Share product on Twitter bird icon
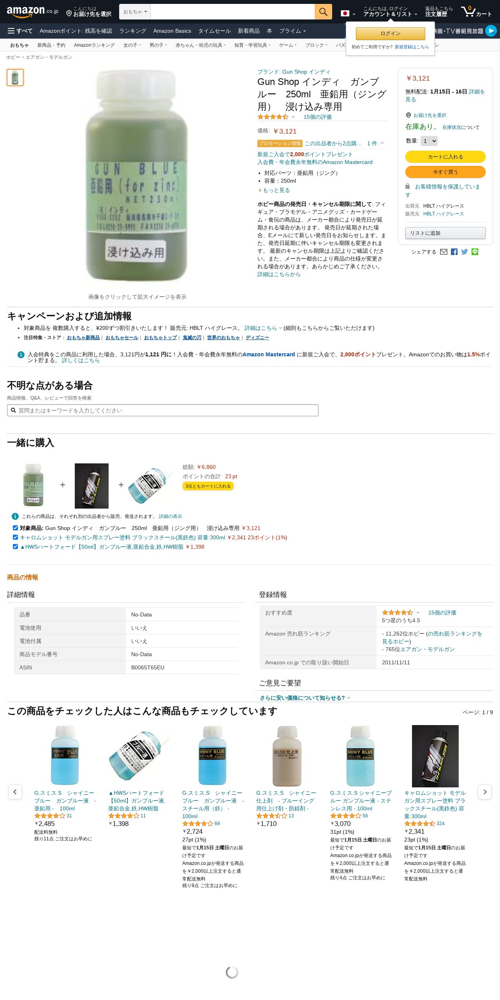The image size is (500, 1000). click(x=465, y=252)
